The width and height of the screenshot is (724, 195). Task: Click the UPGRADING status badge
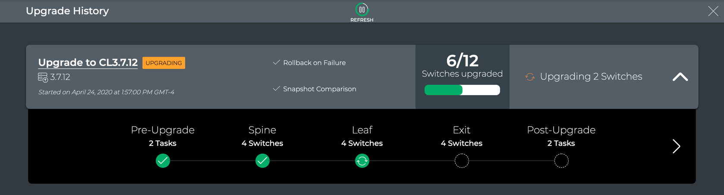click(164, 63)
